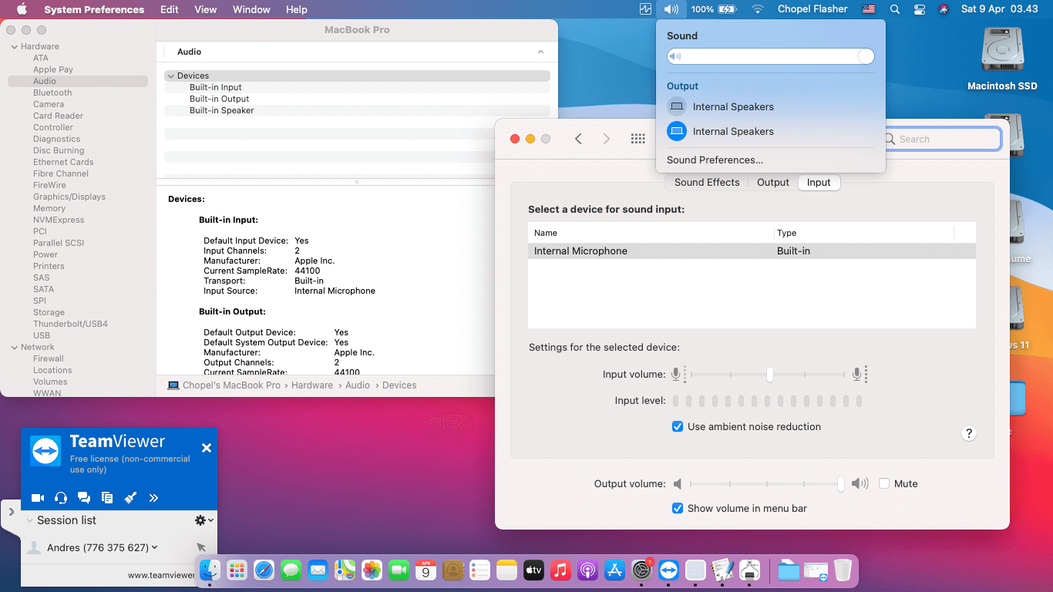Disable Use ambient noise reduction
Viewport: 1053px width, 592px height.
(678, 427)
